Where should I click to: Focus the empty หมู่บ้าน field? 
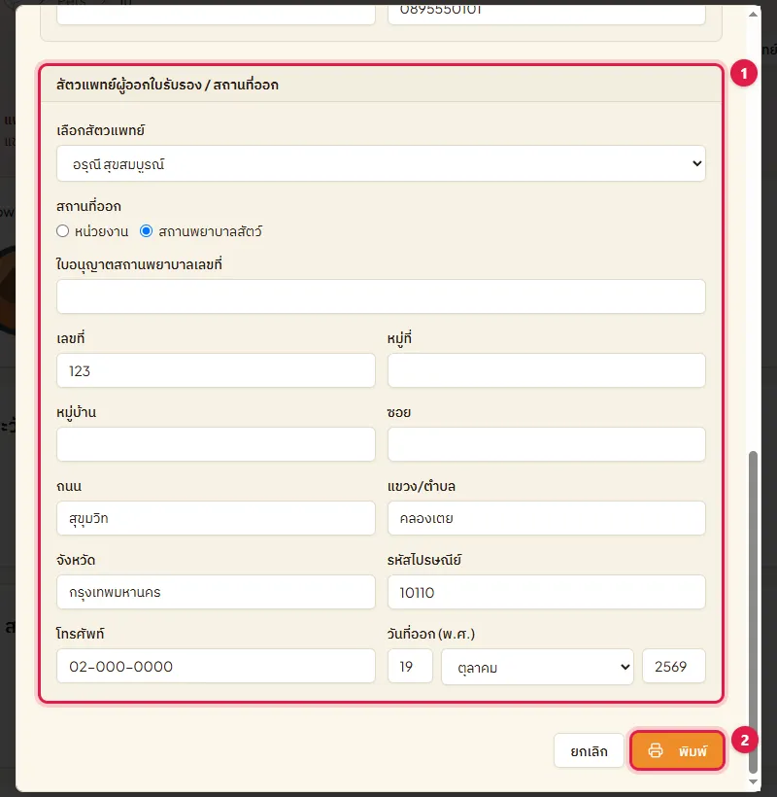pyautogui.click(x=216, y=444)
